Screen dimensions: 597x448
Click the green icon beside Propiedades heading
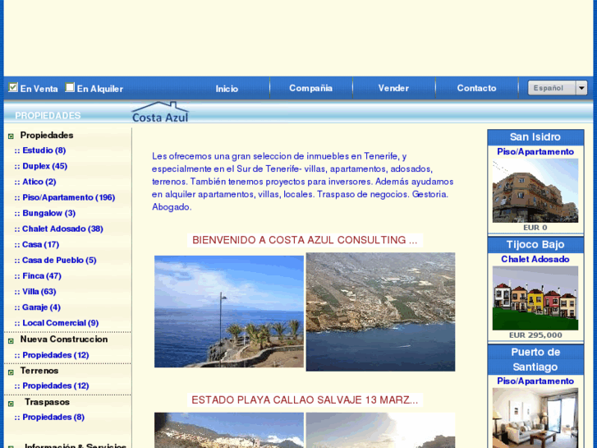pyautogui.click(x=11, y=136)
